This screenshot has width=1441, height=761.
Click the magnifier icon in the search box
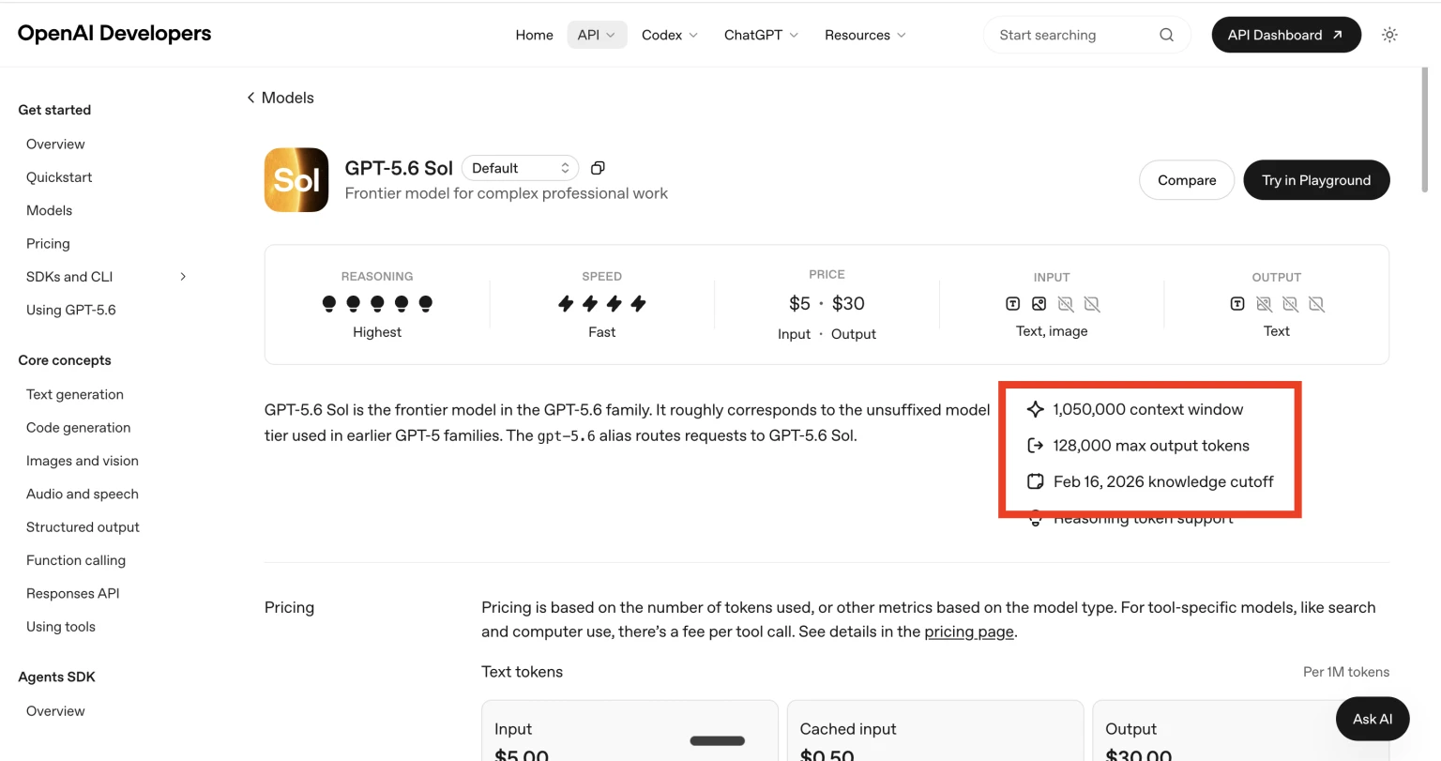[1166, 35]
